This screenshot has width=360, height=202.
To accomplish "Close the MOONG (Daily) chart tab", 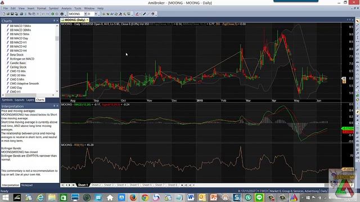I will click(87, 20).
